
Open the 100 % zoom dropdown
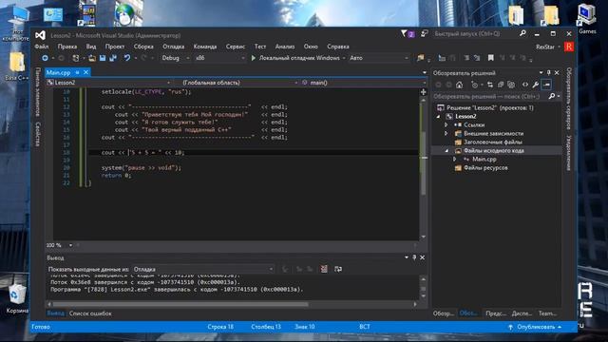pyautogui.click(x=59, y=245)
